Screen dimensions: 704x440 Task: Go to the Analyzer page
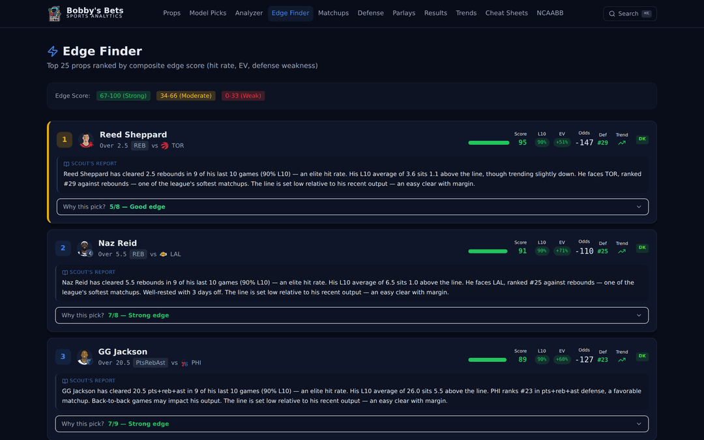tap(249, 14)
